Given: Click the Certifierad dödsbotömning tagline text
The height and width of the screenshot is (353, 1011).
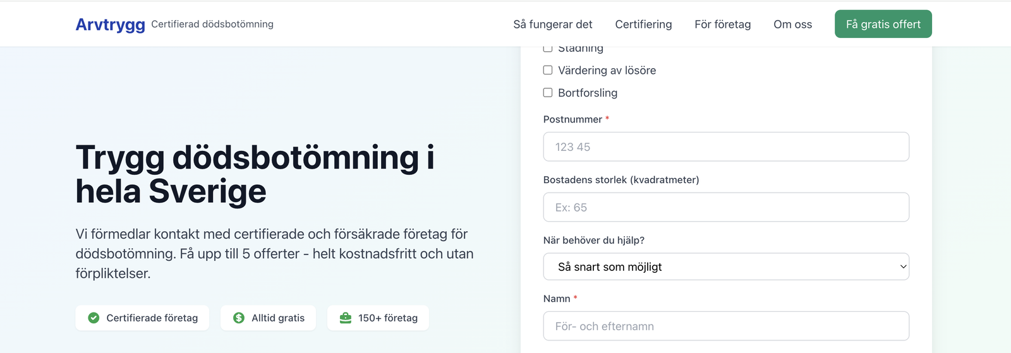Looking at the screenshot, I should pyautogui.click(x=212, y=24).
